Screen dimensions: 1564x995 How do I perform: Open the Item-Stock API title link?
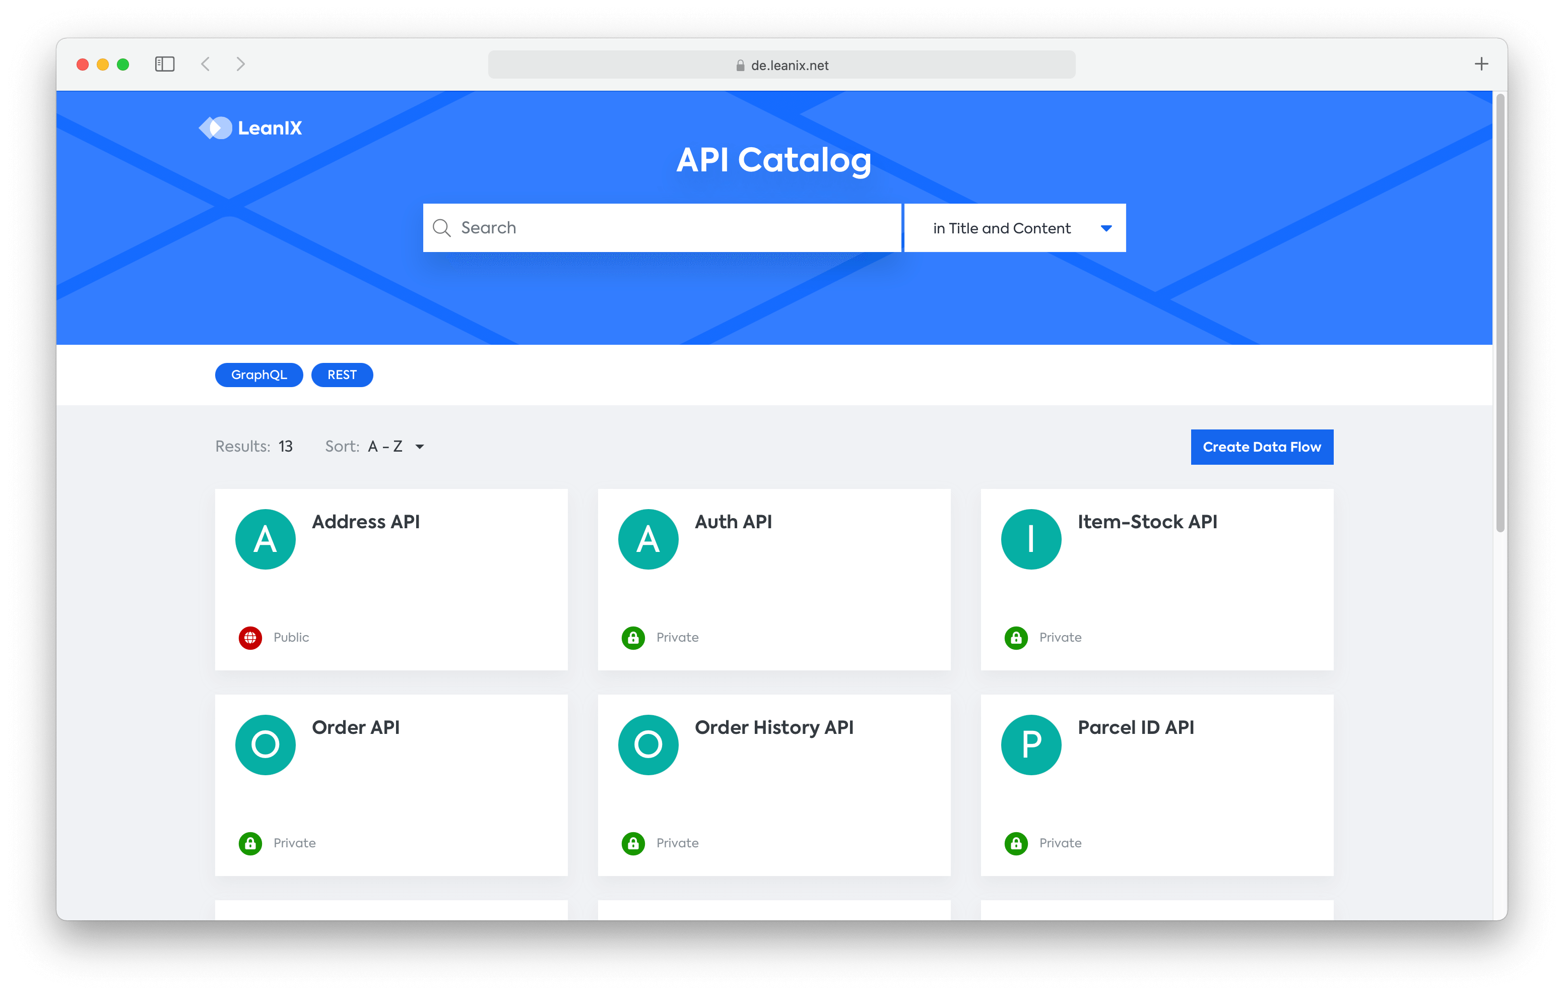coord(1147,522)
